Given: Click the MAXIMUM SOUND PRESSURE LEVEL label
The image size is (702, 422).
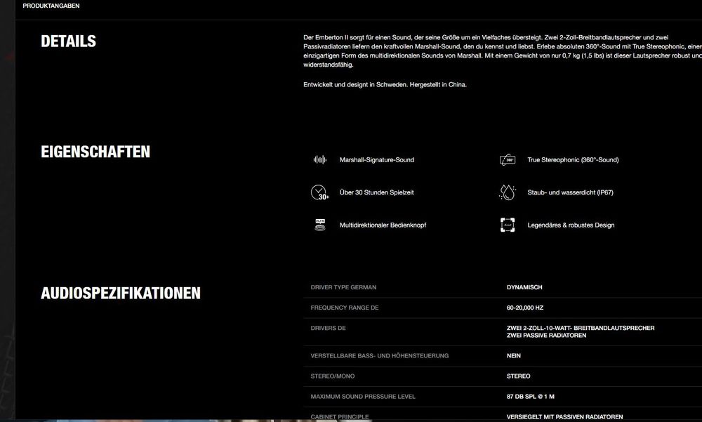Looking at the screenshot, I should (x=363, y=397).
